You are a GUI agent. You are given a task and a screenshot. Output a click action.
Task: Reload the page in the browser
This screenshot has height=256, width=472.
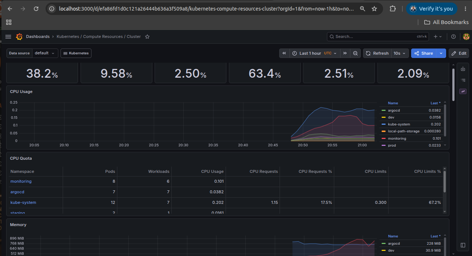click(x=36, y=9)
